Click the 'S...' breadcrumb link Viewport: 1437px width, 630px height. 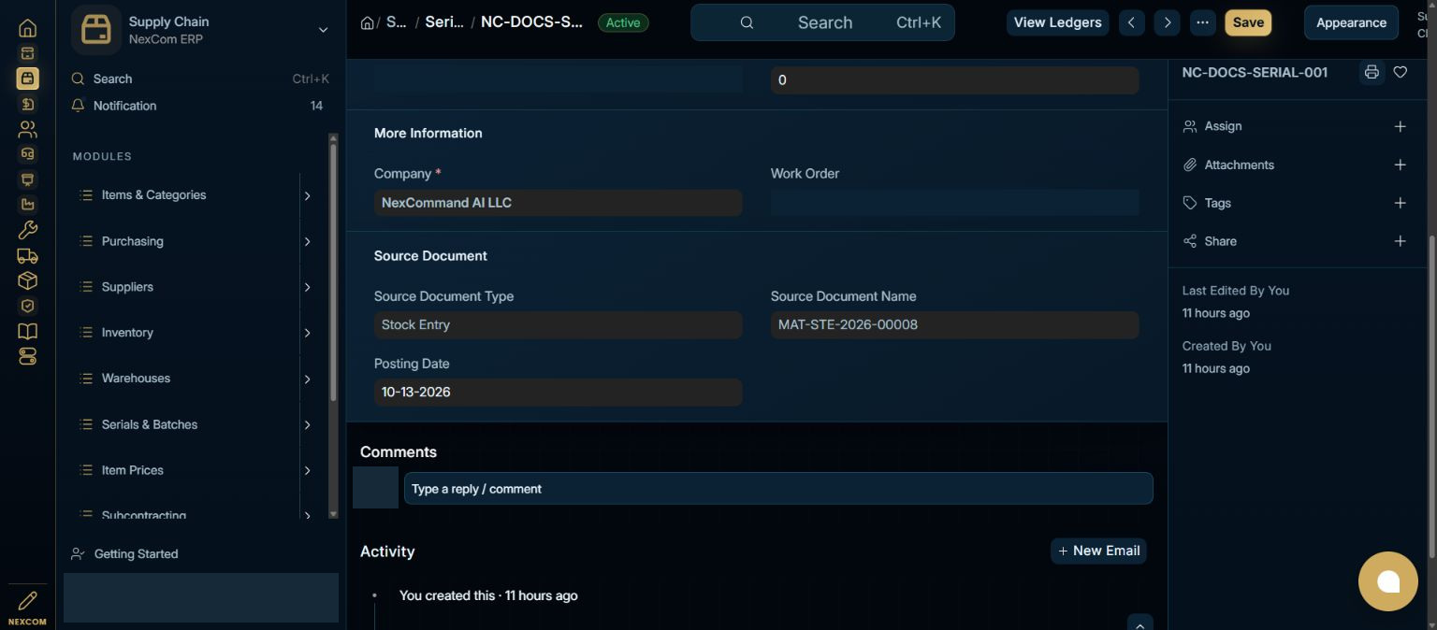point(397,22)
